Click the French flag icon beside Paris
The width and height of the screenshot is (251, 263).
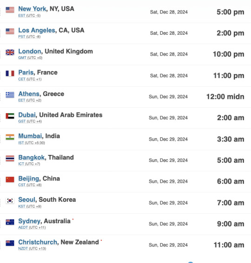(x=10, y=73)
